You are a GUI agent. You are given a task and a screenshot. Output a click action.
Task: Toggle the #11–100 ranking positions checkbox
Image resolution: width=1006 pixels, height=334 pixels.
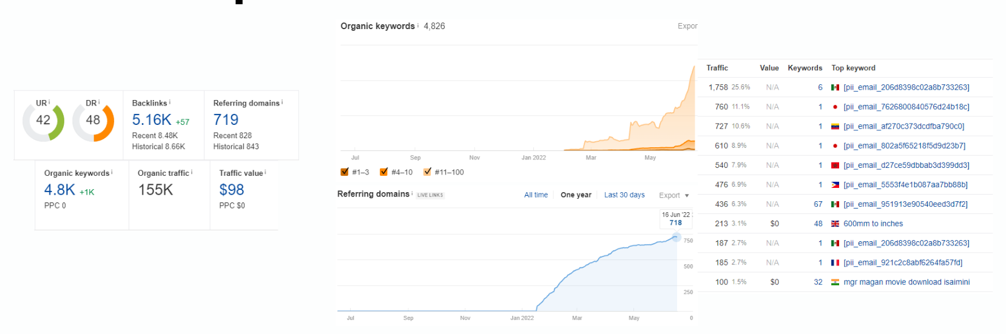pyautogui.click(x=427, y=172)
